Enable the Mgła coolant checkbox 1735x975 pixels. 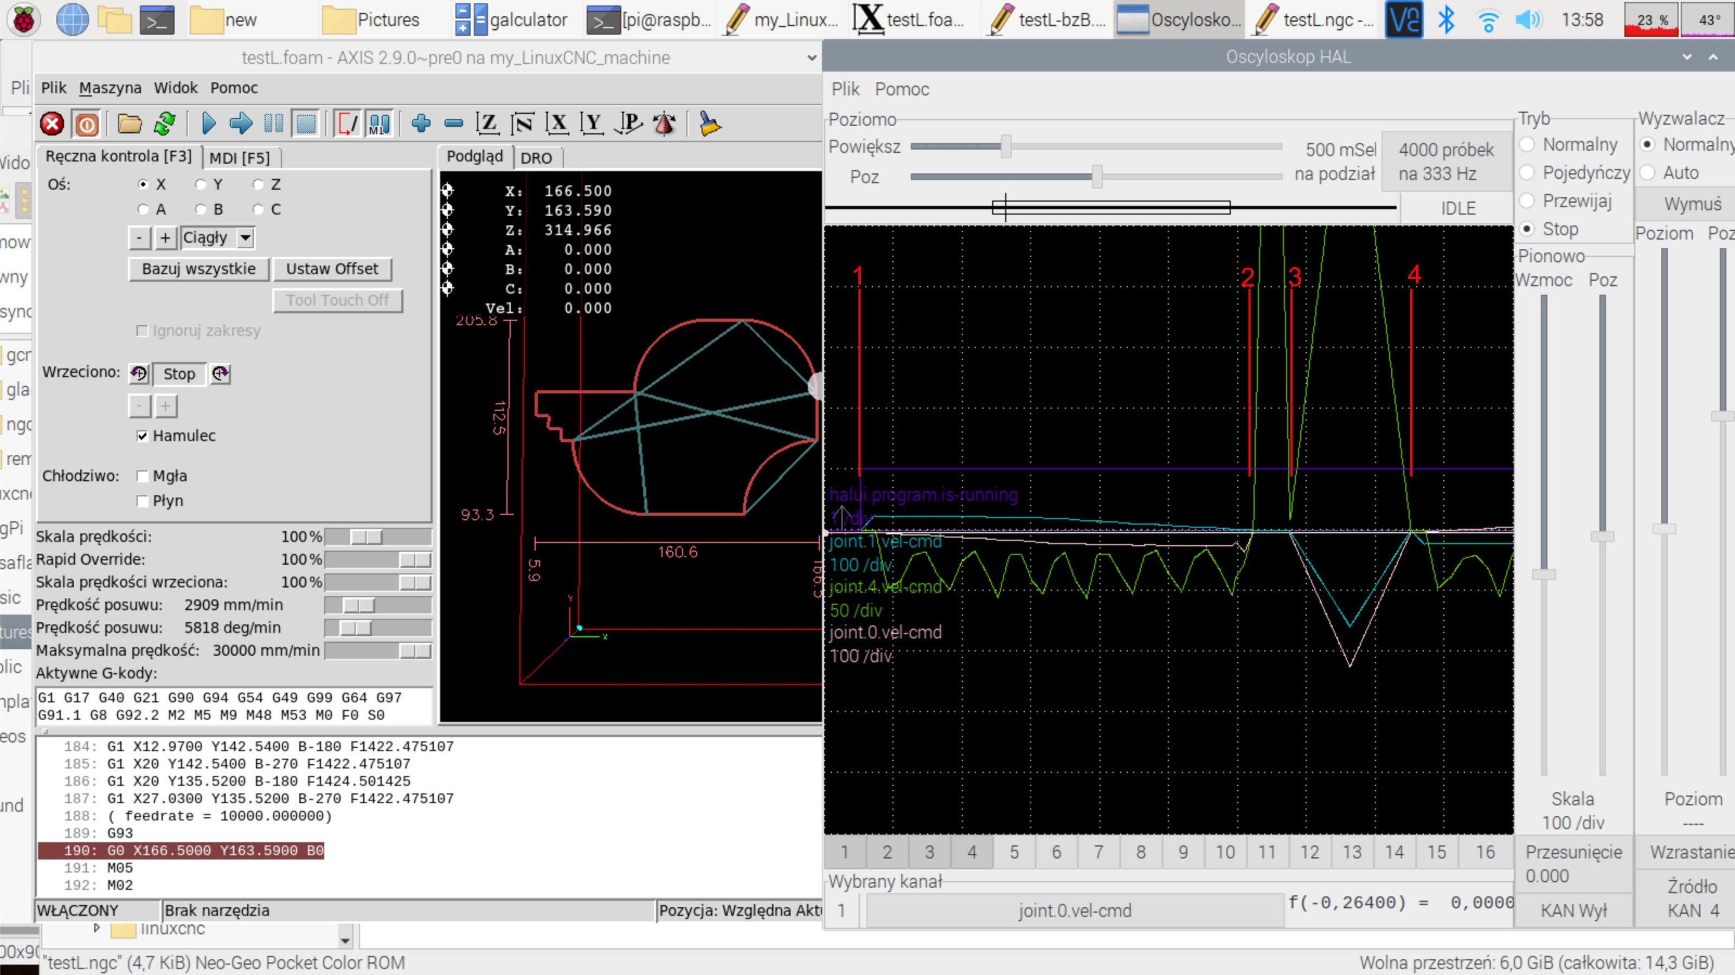point(142,476)
